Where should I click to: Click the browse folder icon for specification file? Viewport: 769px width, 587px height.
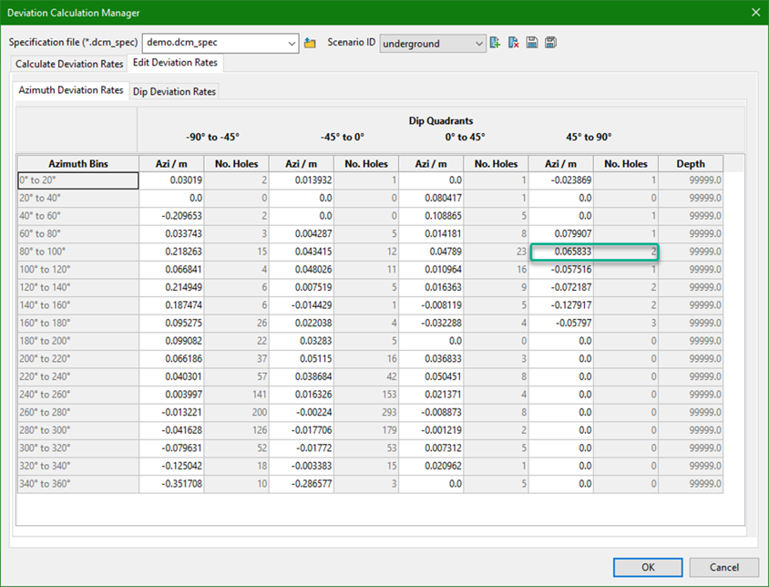click(x=310, y=43)
